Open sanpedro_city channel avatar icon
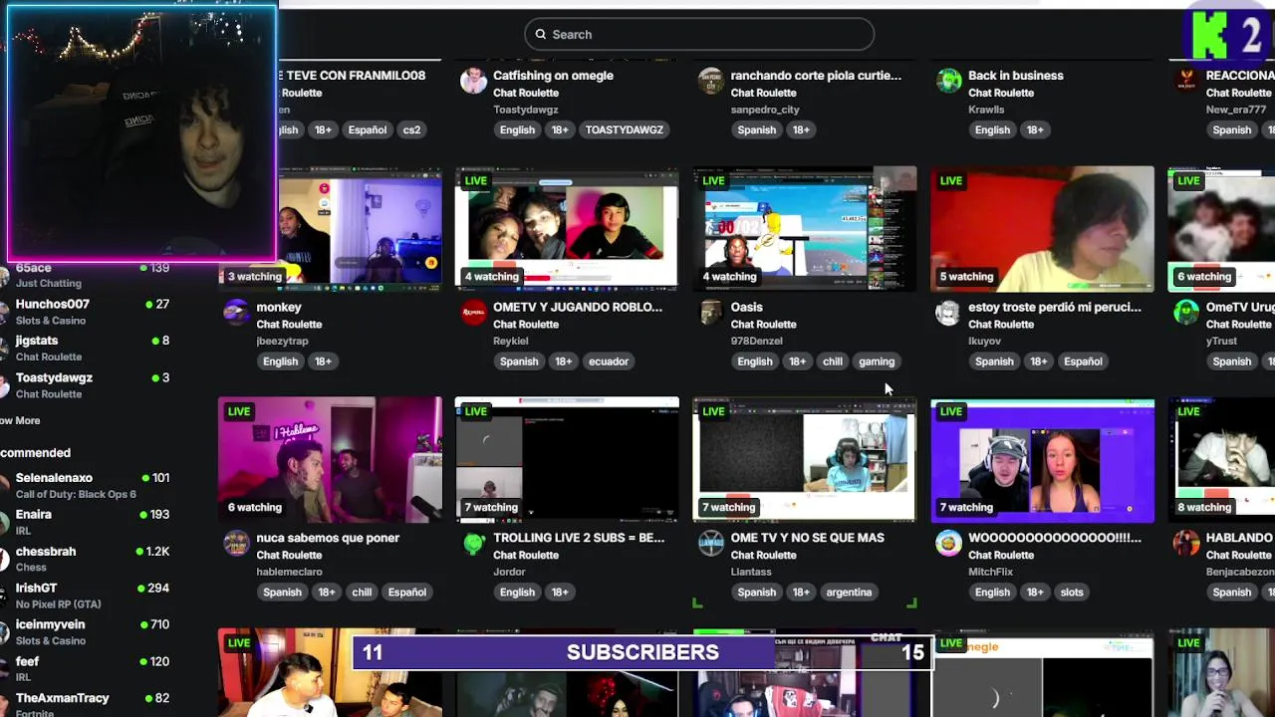Viewport: 1275px width, 717px height. tap(710, 81)
